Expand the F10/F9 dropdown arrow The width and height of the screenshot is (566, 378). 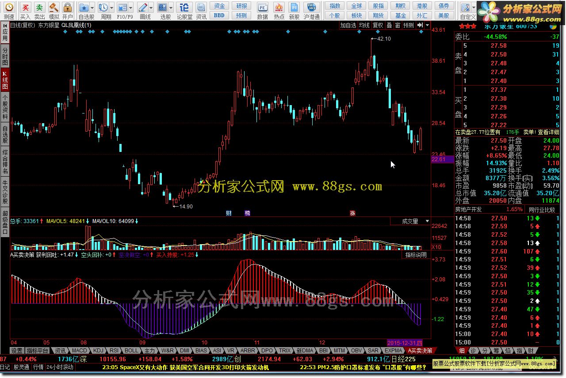pos(130,8)
